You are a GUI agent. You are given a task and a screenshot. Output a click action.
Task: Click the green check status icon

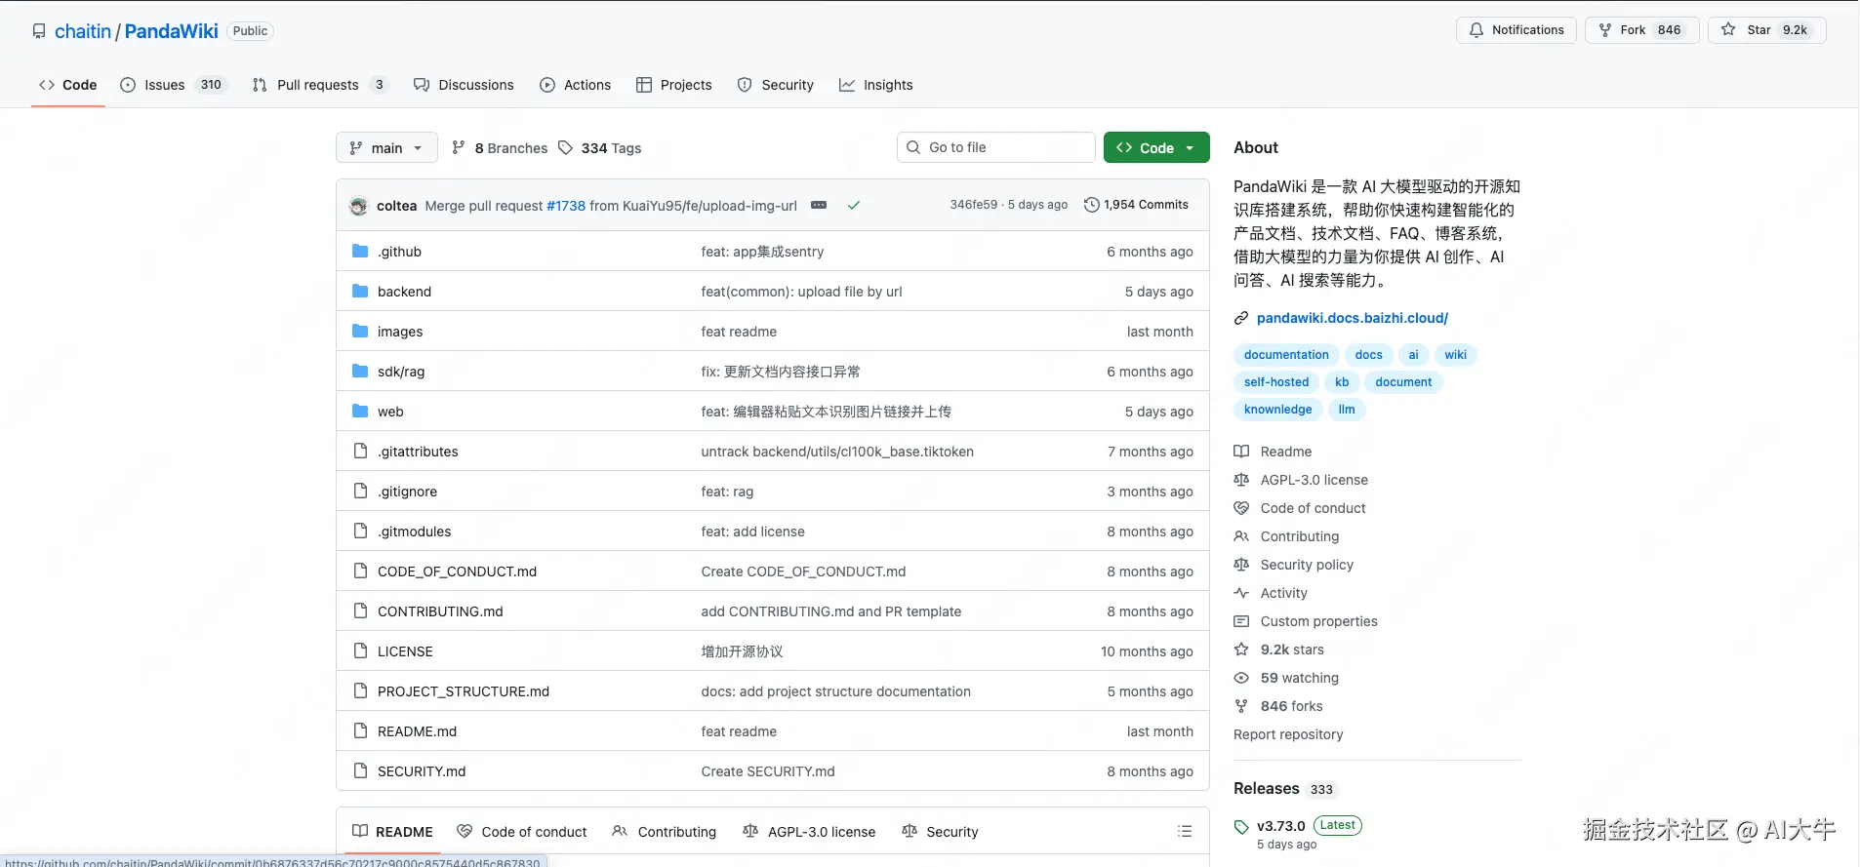(854, 205)
